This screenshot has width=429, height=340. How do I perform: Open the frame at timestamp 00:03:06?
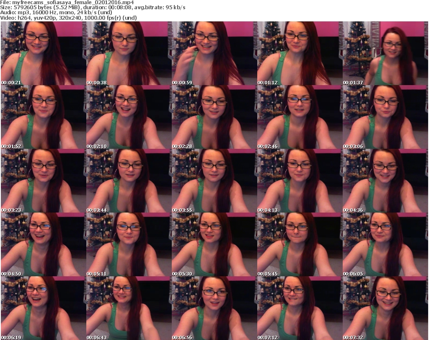coord(385,117)
